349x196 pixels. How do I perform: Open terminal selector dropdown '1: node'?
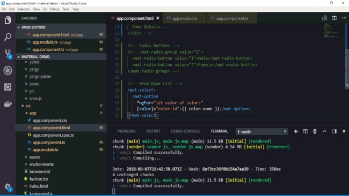click(x=262, y=132)
